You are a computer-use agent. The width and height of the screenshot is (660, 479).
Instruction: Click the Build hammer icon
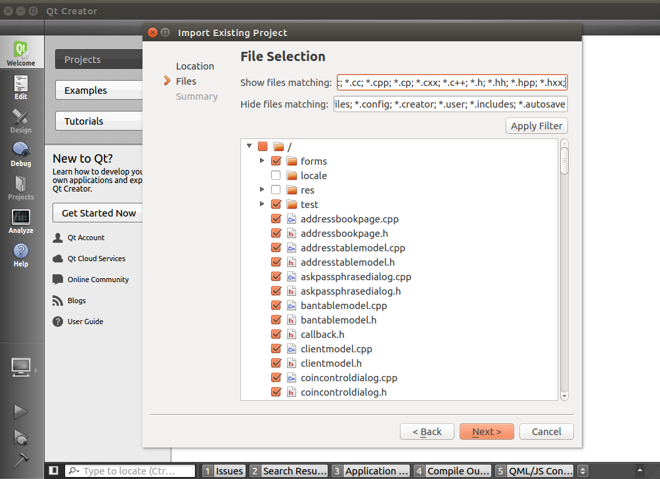(x=21, y=459)
